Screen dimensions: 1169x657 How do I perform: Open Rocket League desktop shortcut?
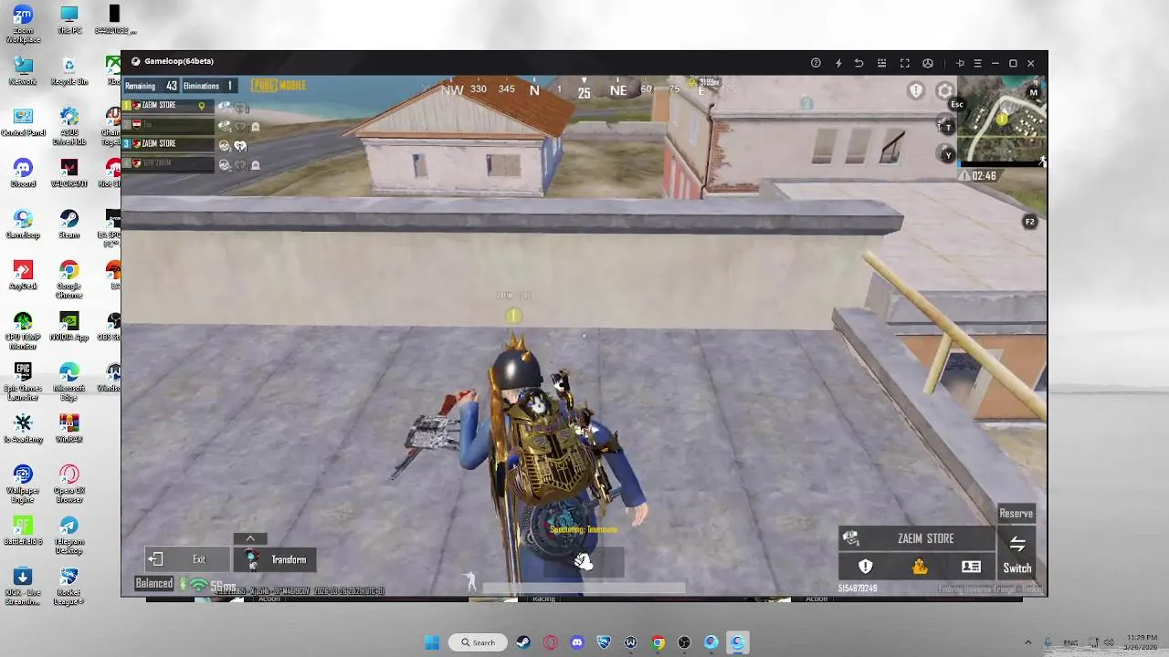click(69, 586)
